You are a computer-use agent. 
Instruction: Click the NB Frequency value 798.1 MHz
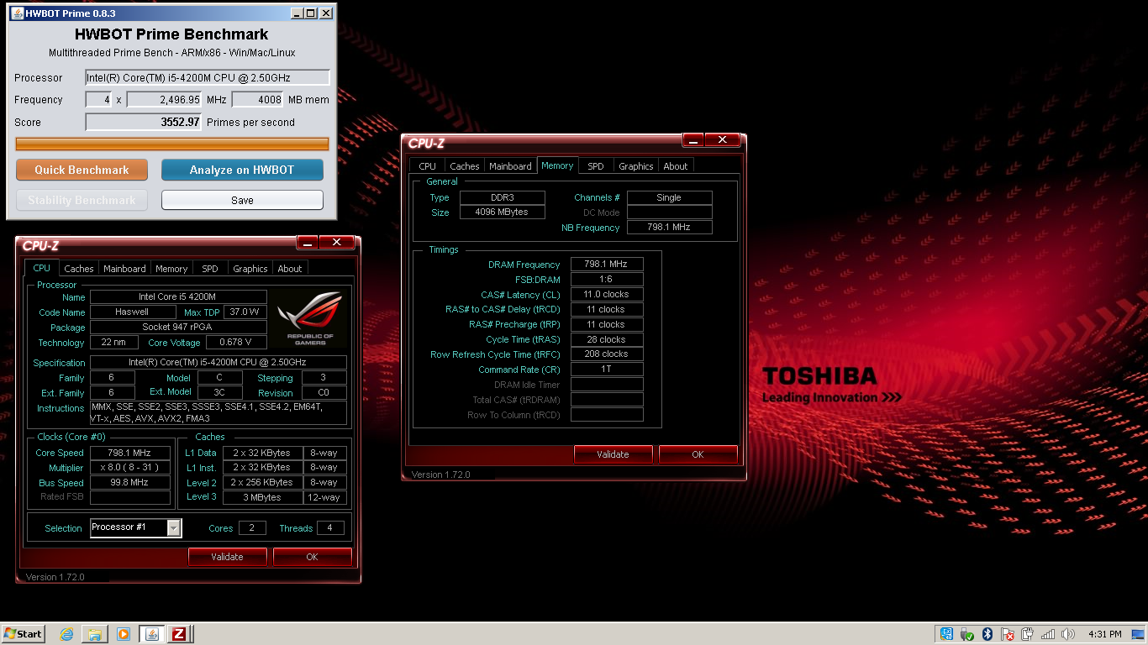tap(670, 228)
